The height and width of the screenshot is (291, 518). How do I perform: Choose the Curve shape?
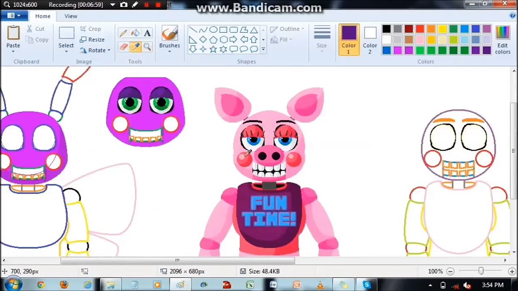(203, 30)
